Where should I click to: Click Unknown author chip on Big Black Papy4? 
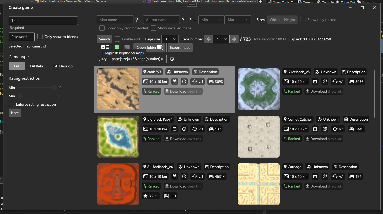[x=188, y=119]
